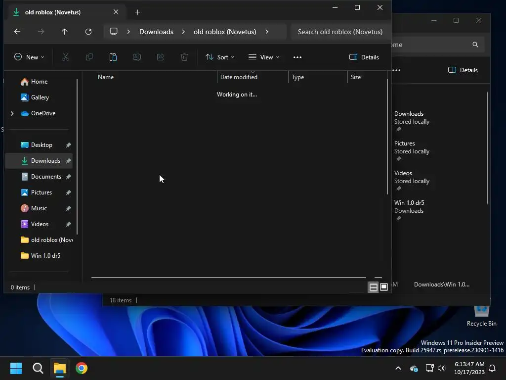Click the network tray icon
This screenshot has width=506, height=380.
(x=429, y=368)
